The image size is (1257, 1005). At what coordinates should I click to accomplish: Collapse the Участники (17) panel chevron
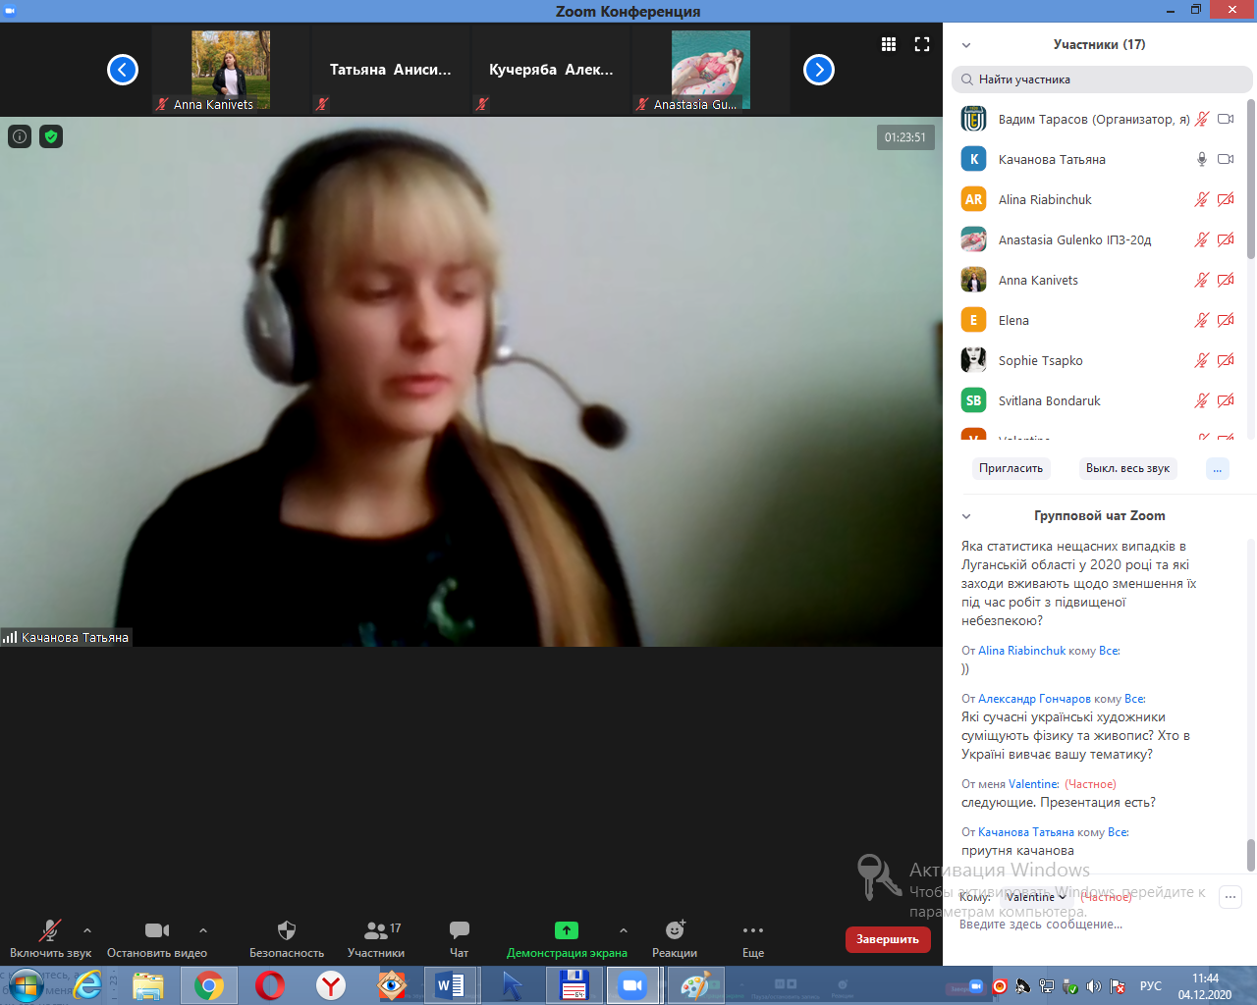coord(966,45)
